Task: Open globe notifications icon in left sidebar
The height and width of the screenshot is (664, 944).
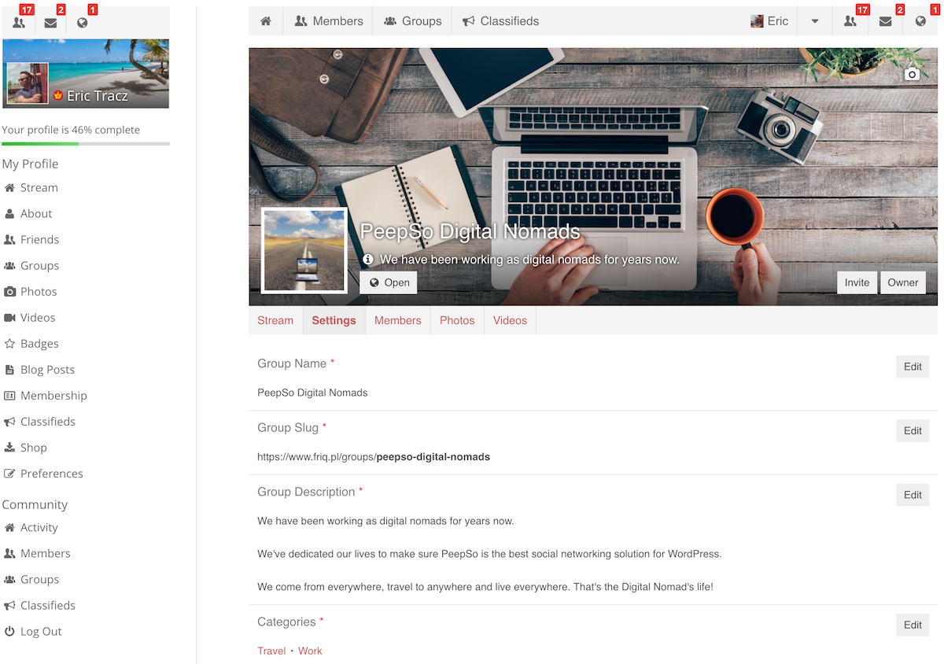Action: pos(82,22)
